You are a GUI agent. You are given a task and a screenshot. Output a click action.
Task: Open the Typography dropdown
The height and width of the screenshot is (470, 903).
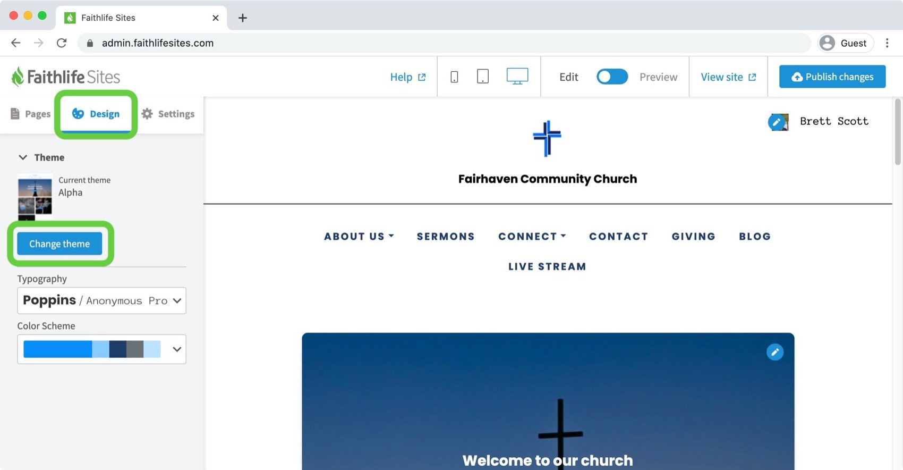pyautogui.click(x=101, y=300)
